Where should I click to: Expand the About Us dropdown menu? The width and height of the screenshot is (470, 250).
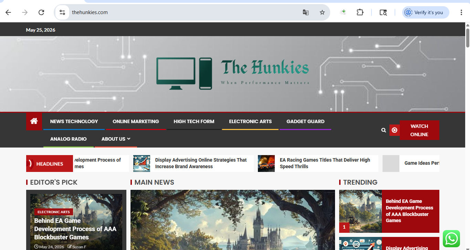pos(116,139)
